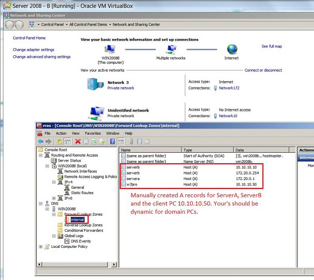Image resolution: width=314 pixels, height=280 pixels.
Task: Sort records by the Type column header
Action: coord(208,150)
